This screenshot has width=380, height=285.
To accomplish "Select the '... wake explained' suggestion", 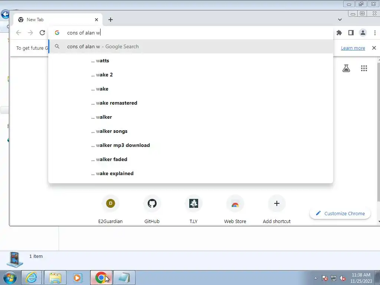I will point(191,173).
